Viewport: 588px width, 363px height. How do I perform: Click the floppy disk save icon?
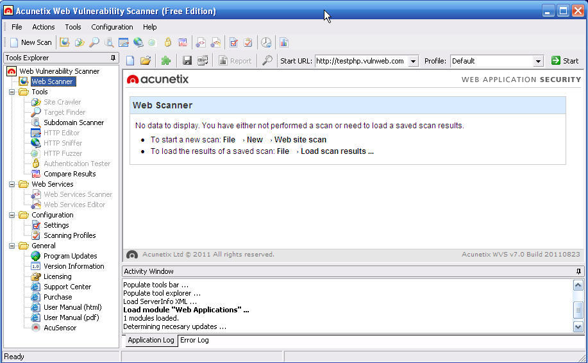[187, 60]
